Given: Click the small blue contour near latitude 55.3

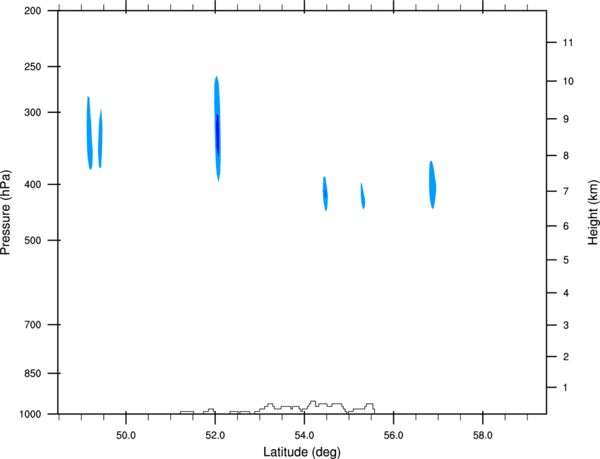Looking at the screenshot, I should [362, 196].
